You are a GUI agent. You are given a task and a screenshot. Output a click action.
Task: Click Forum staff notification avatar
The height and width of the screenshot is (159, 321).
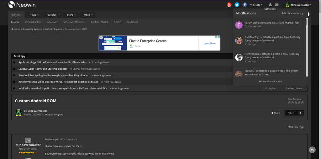pyautogui.click(x=239, y=25)
